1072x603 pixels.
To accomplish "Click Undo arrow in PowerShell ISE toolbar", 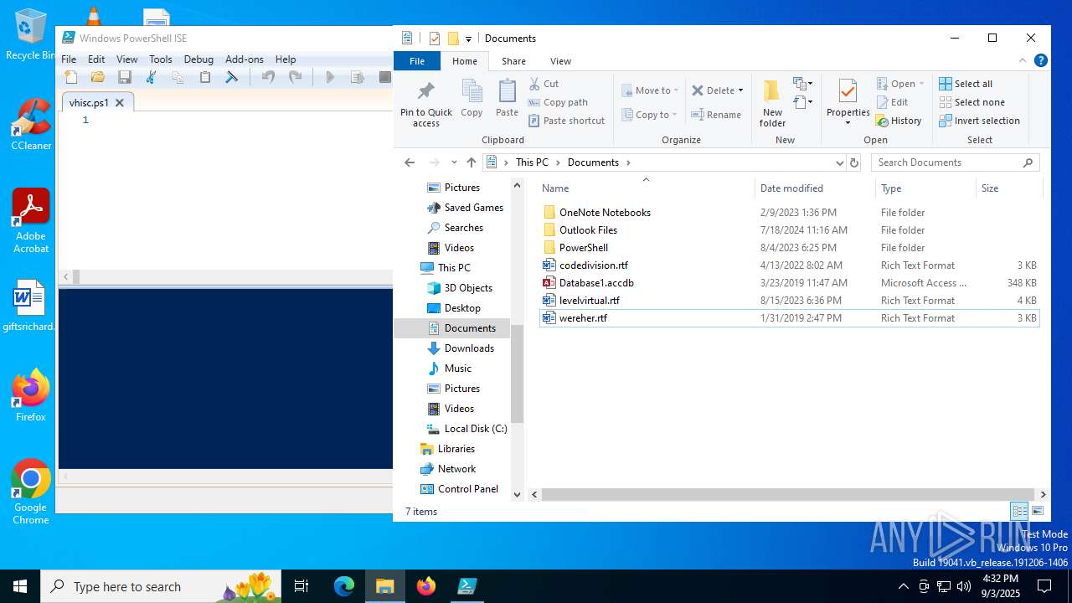I will coord(268,77).
